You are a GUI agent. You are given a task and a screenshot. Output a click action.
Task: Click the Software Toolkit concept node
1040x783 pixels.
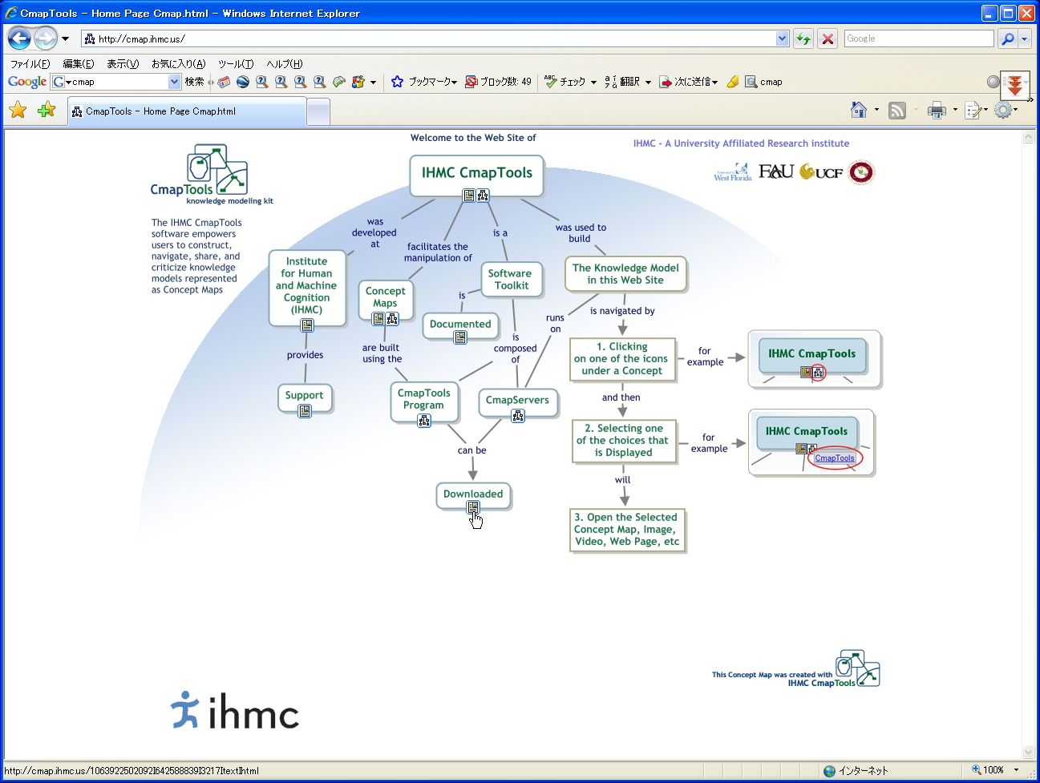(511, 279)
